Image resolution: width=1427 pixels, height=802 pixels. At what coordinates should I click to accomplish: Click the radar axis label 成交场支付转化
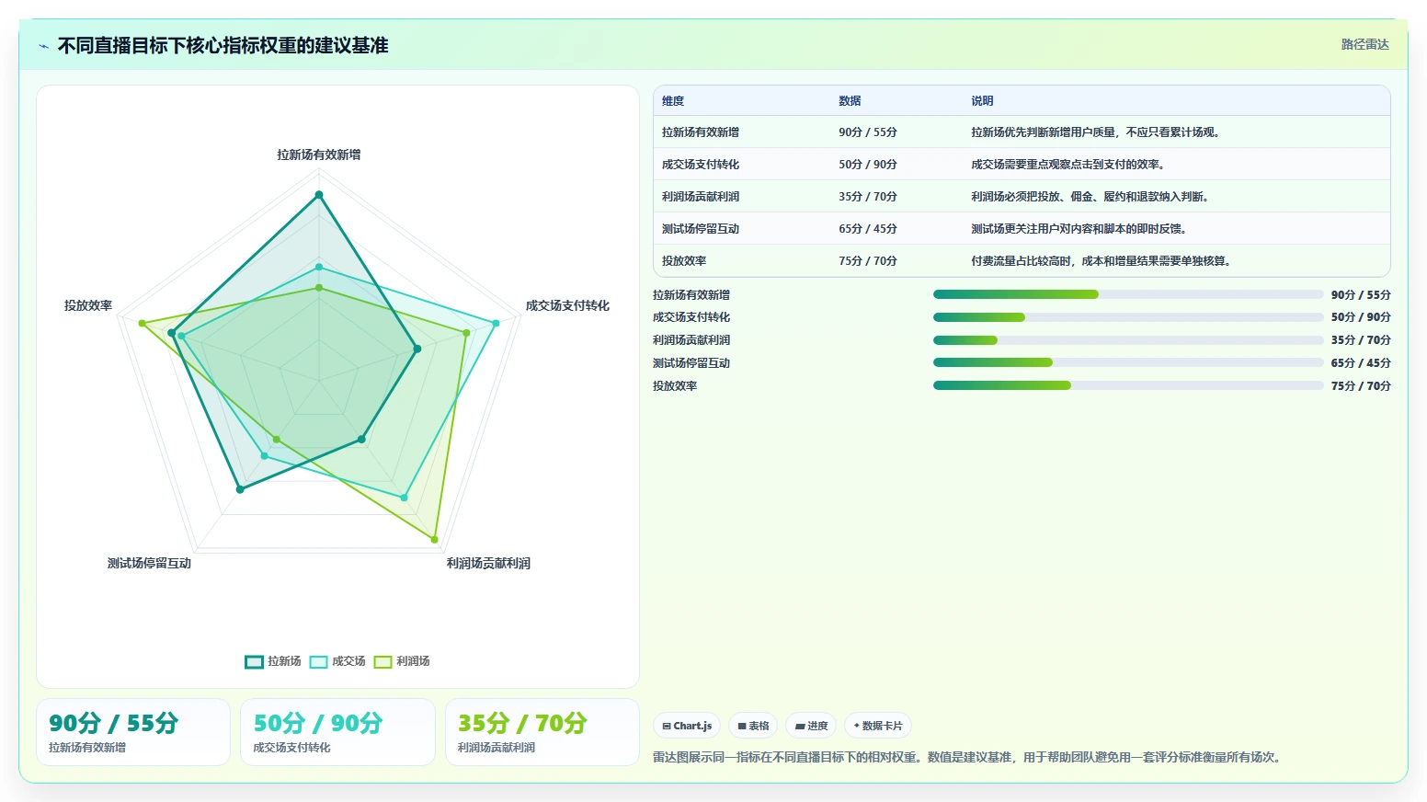[567, 305]
